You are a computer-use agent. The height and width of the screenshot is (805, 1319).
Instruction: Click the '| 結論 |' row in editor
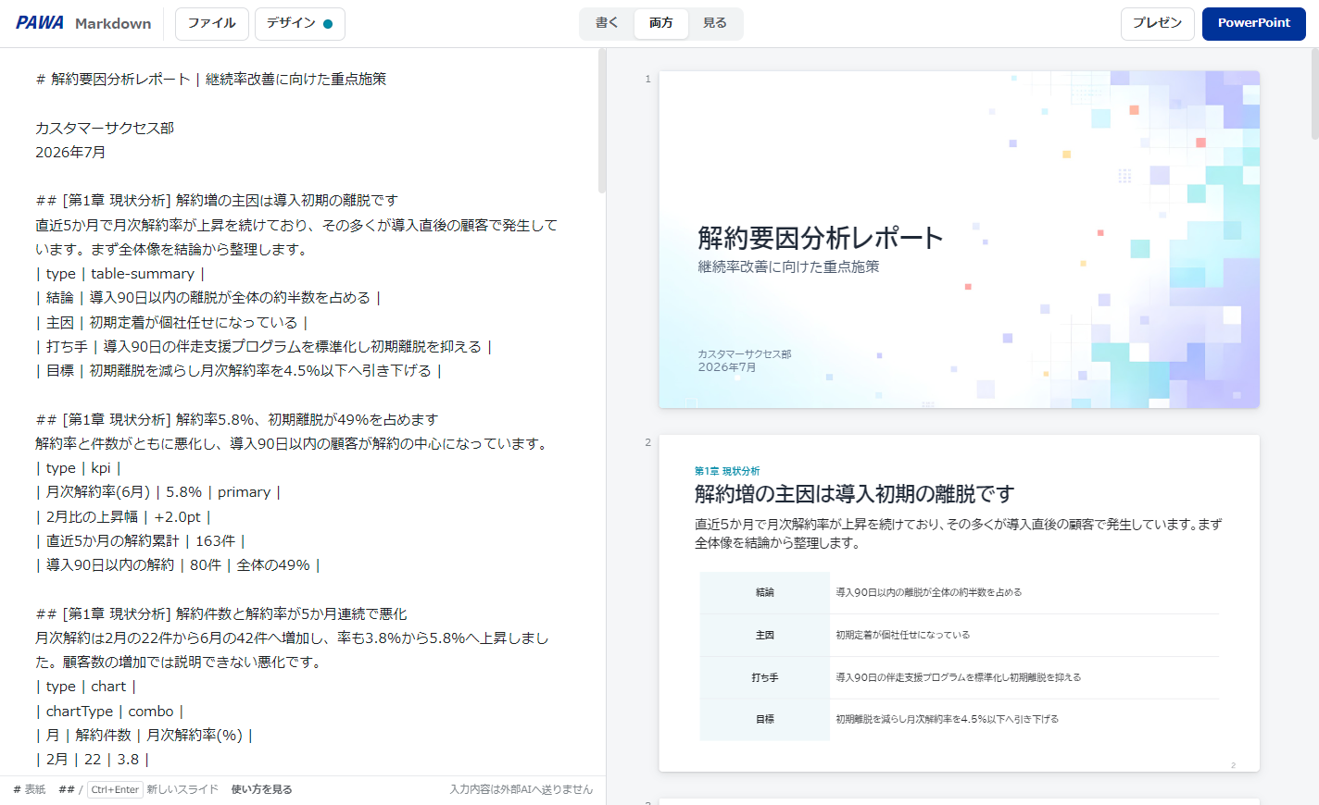tap(208, 298)
